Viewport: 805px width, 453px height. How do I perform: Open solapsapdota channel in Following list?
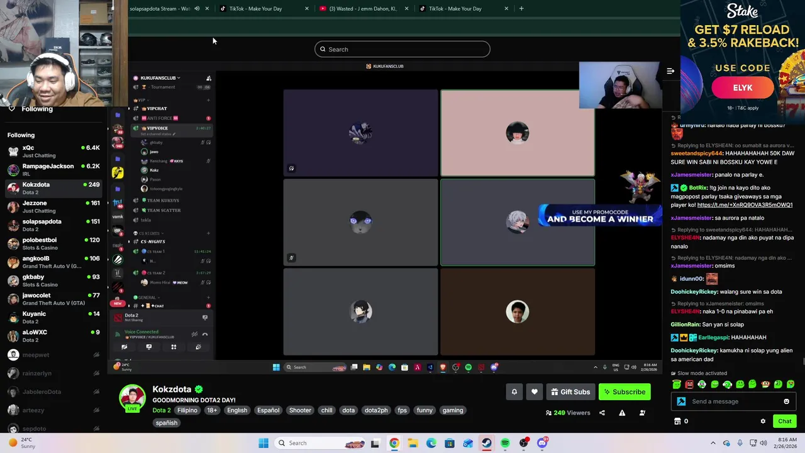click(x=53, y=225)
